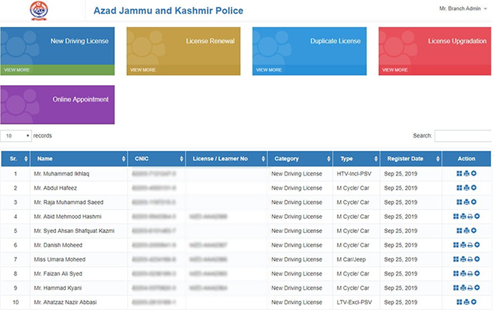Click VIEW MORE under New Driving License

(x=17, y=70)
